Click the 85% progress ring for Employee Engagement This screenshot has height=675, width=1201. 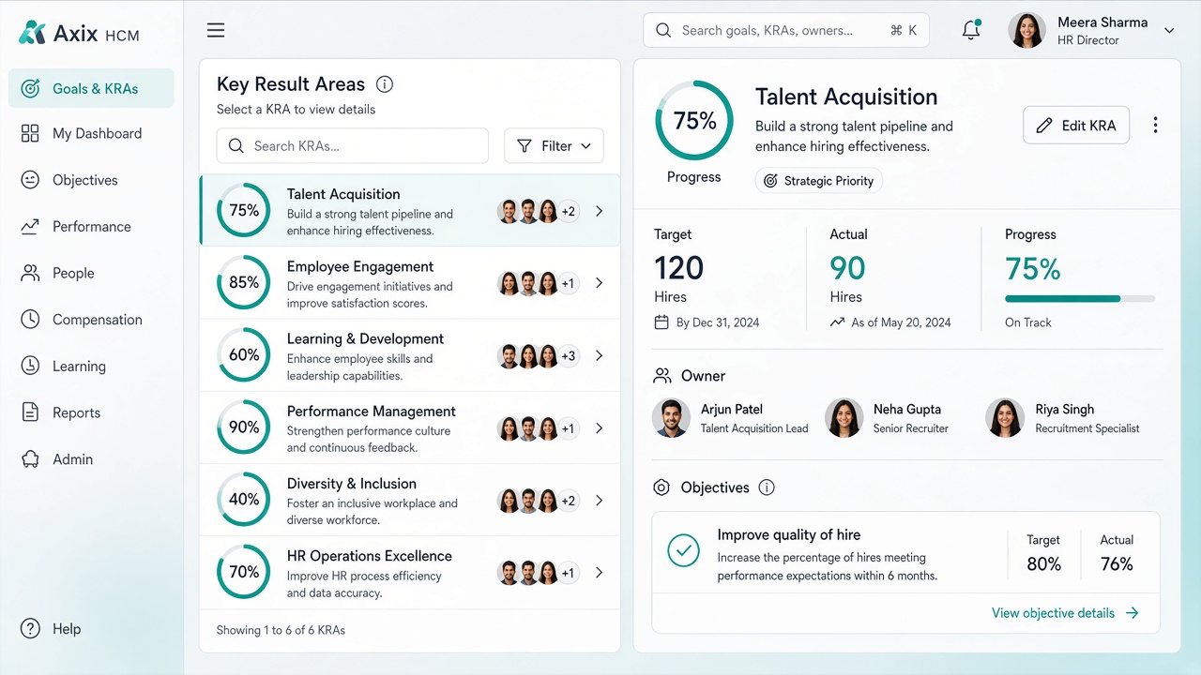(x=244, y=283)
